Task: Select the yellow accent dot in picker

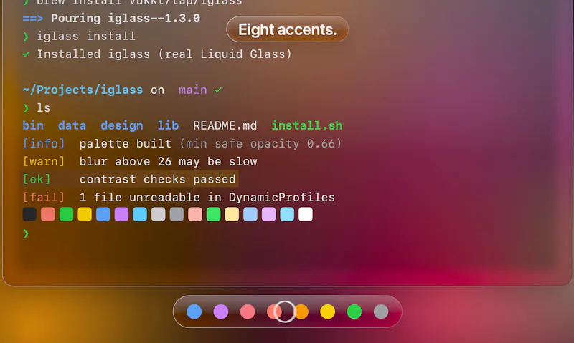Action: point(328,311)
